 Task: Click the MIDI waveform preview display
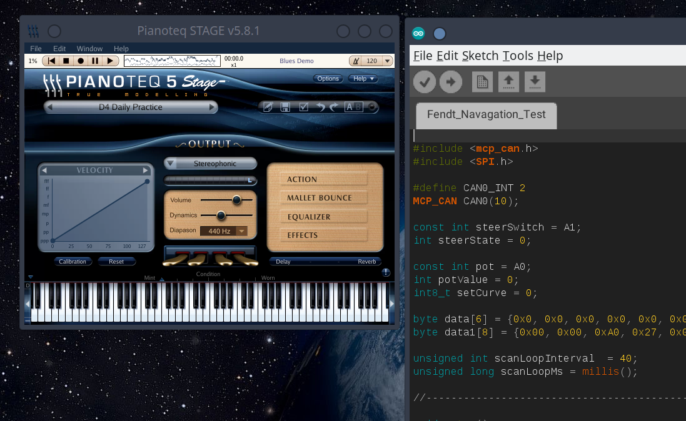(172, 61)
